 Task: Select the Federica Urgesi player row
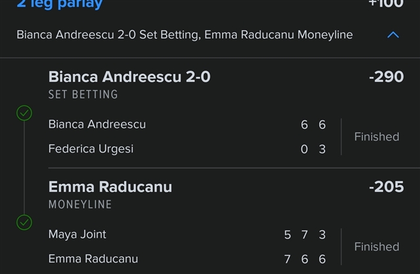[x=187, y=148]
